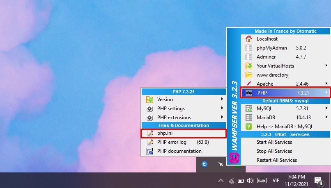The height and width of the screenshot is (188, 331).
Task: Click the www directory folder icon
Action: pos(249,75)
